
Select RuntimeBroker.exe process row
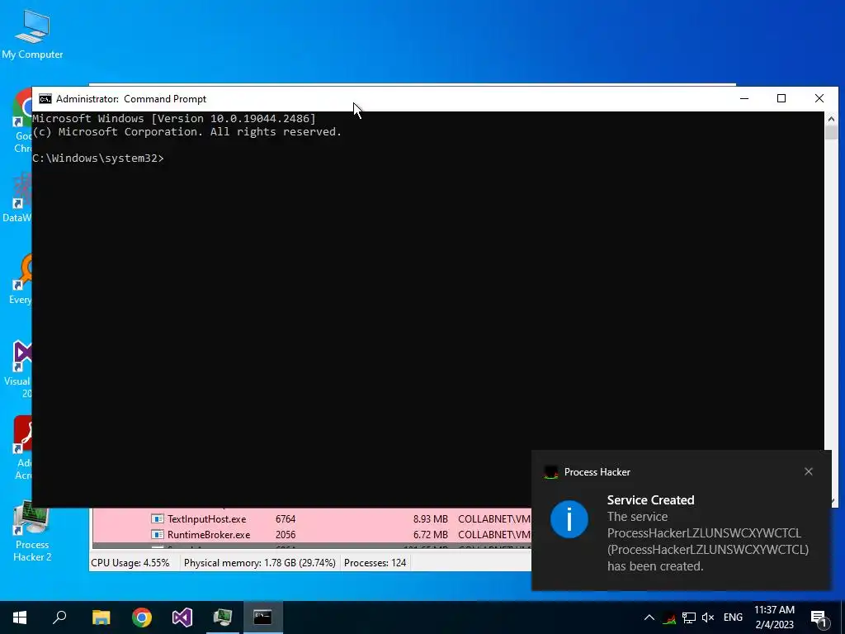pos(311,534)
